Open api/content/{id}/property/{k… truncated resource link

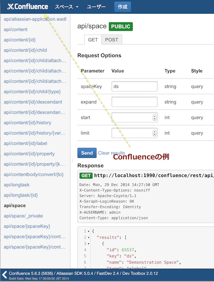coord(34,164)
